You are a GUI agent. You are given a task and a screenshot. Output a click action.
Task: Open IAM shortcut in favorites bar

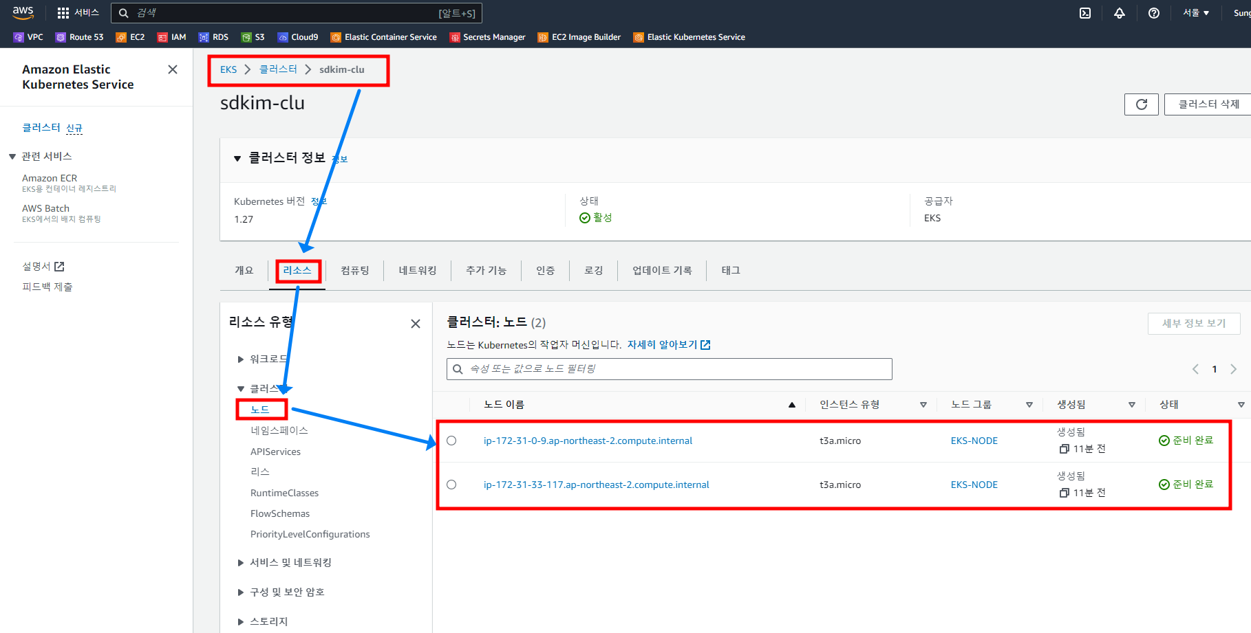[171, 37]
